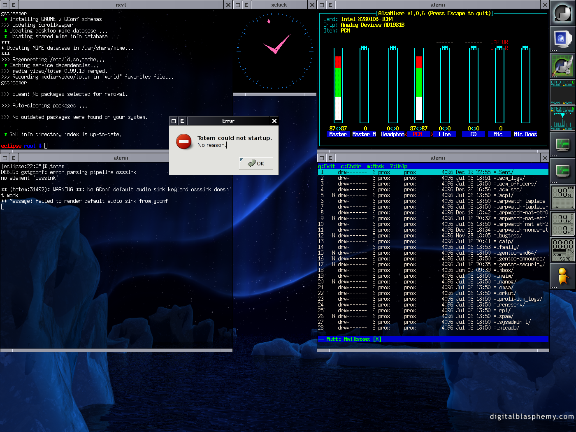Select the =.gentoo-security/ mailbox row

(433, 265)
